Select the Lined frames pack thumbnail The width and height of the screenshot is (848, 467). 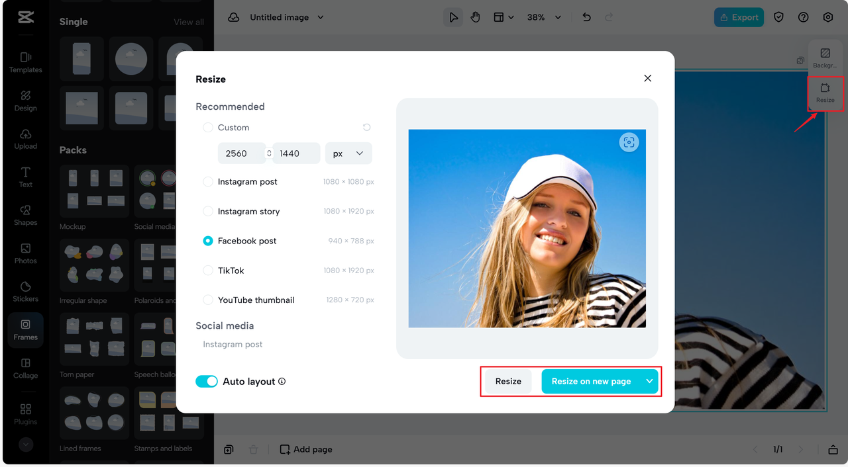94,413
